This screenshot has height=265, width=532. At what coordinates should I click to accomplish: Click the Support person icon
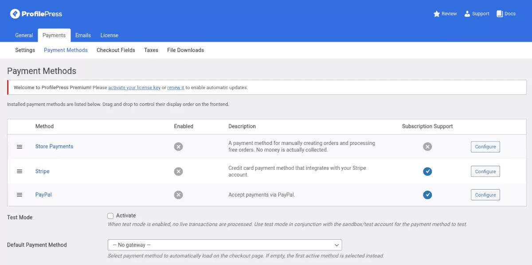467,14
